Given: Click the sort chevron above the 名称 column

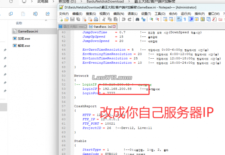Looking at the screenshot, I should pyautogui.click(x=46, y=20).
